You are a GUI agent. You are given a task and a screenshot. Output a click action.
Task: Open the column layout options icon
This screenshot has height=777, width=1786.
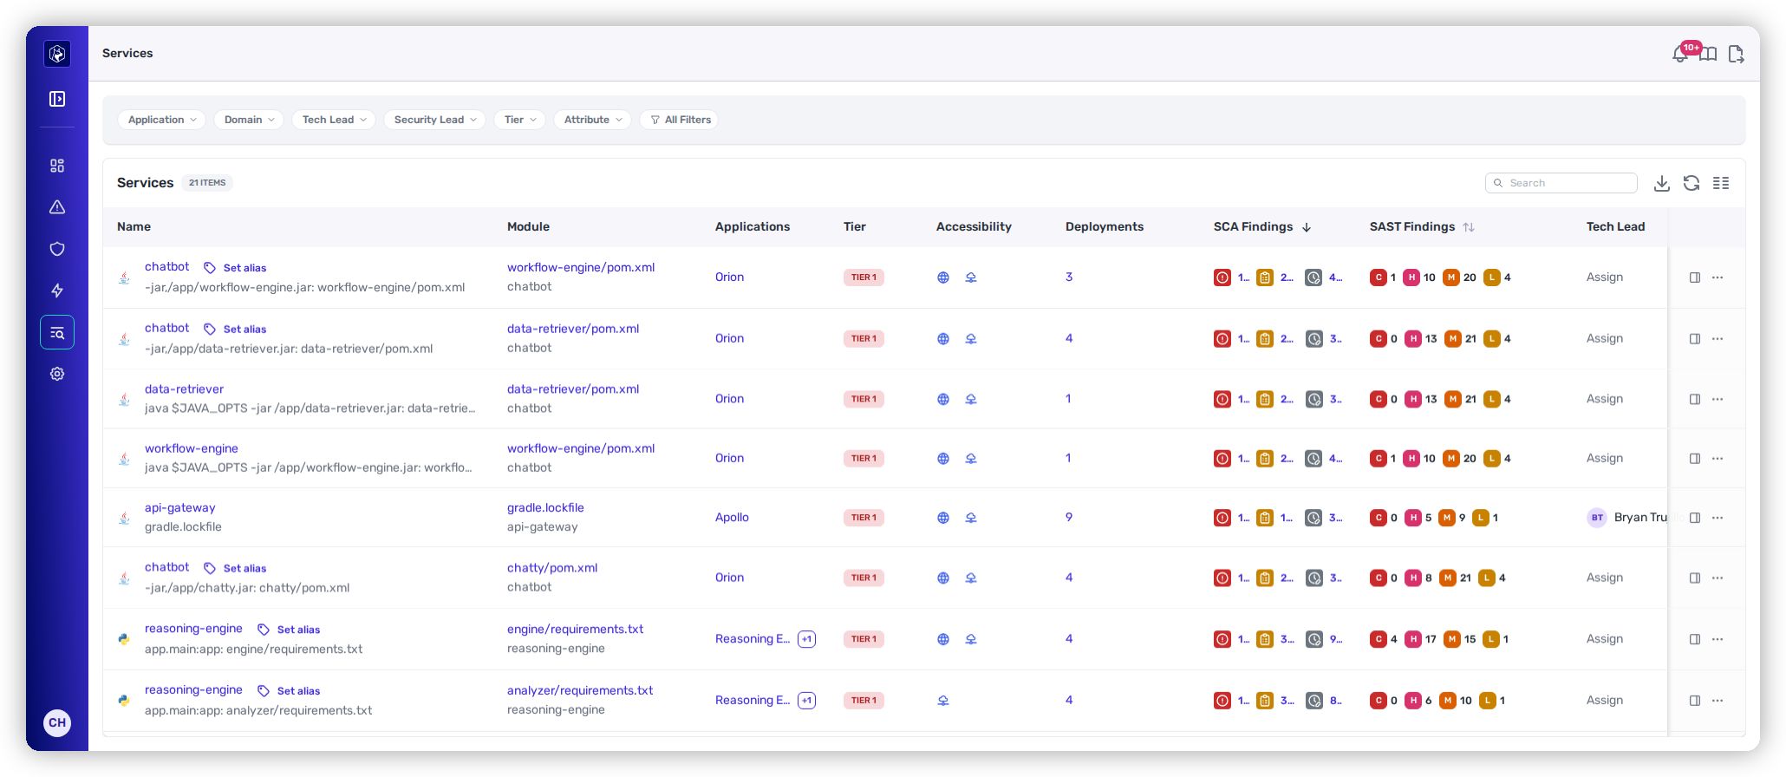[x=1721, y=183]
